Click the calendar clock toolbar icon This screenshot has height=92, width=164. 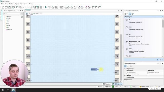pyautogui.click(x=62, y=7)
